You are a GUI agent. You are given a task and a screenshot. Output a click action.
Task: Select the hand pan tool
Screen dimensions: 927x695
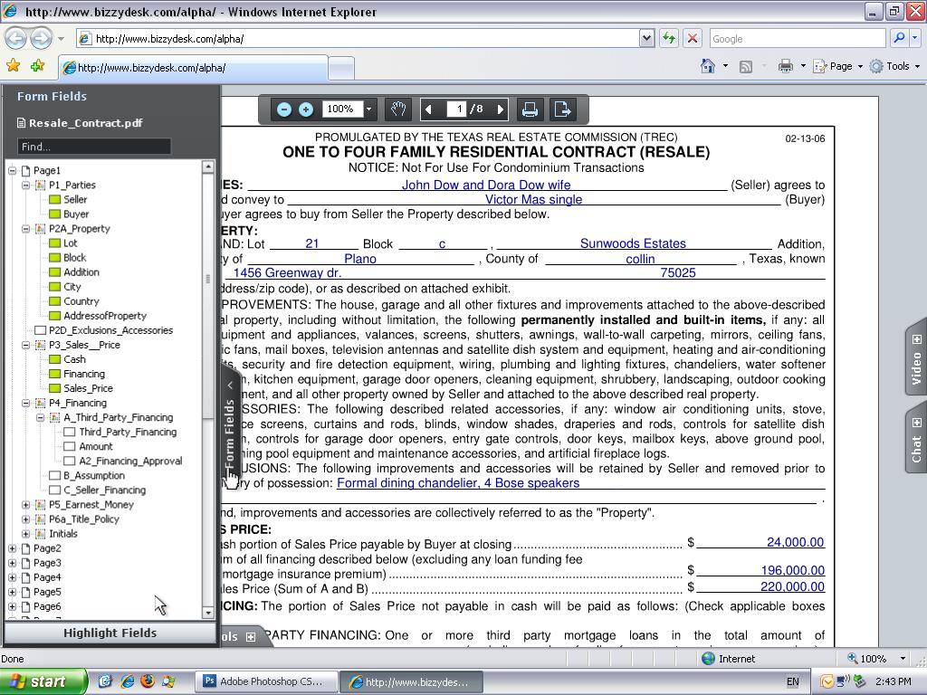[397, 109]
